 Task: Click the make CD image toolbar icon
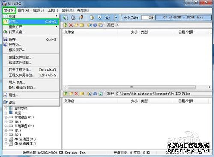pyautogui.click(x=73, y=18)
